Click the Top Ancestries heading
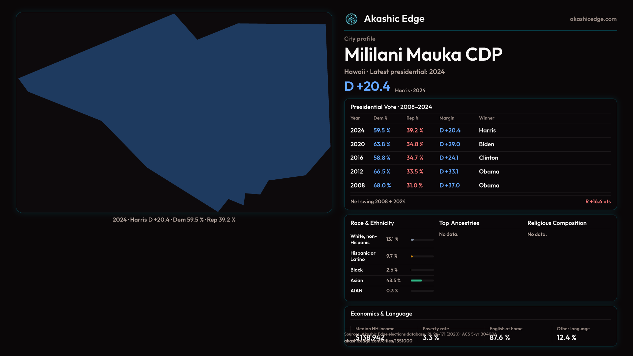The width and height of the screenshot is (633, 356). 459,223
